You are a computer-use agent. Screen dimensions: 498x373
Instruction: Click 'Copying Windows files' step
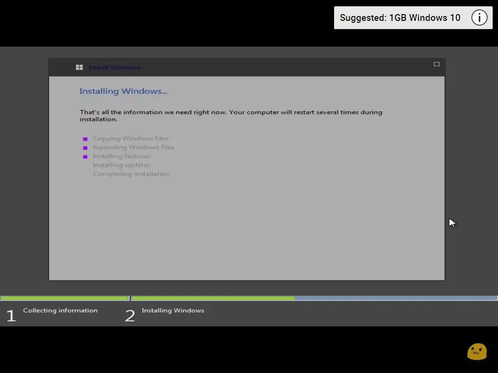click(130, 138)
